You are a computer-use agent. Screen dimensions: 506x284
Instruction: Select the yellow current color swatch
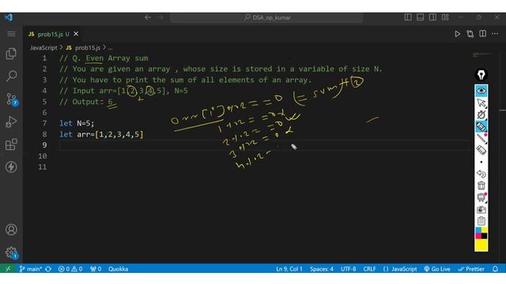click(481, 245)
